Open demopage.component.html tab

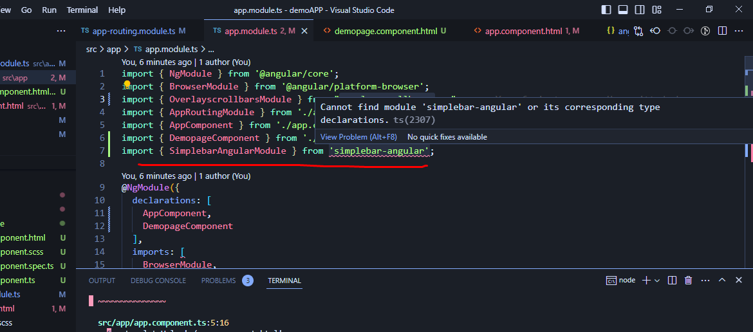385,31
